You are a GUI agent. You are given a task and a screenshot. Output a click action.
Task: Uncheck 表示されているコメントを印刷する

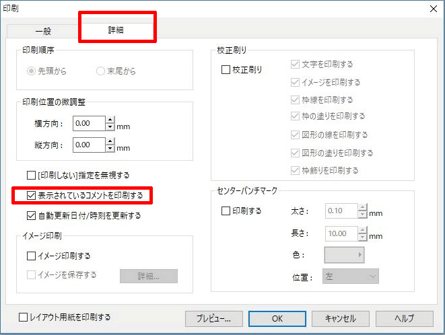point(31,196)
